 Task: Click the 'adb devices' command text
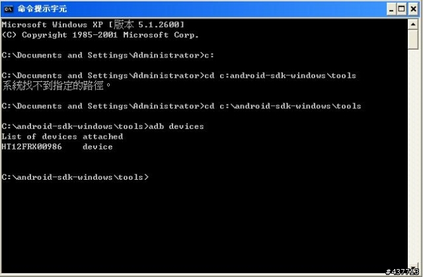point(176,126)
